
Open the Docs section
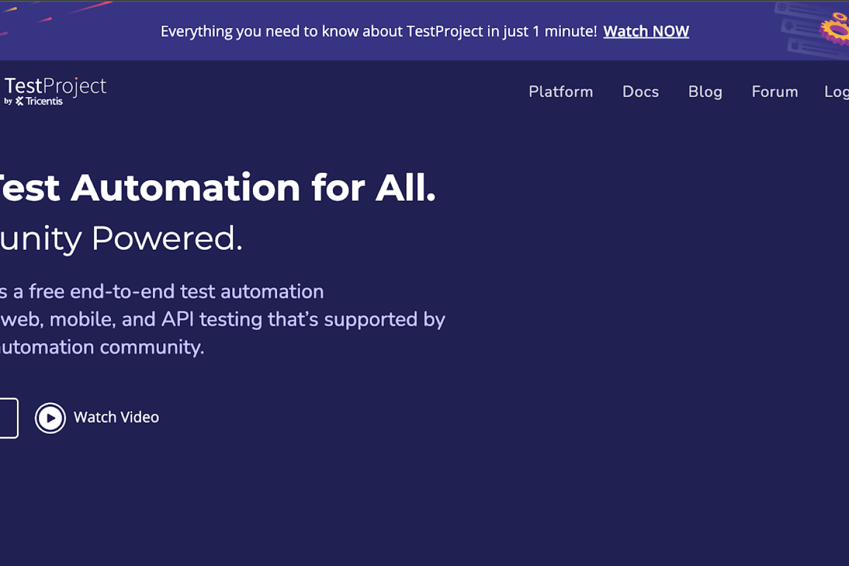pyautogui.click(x=640, y=92)
